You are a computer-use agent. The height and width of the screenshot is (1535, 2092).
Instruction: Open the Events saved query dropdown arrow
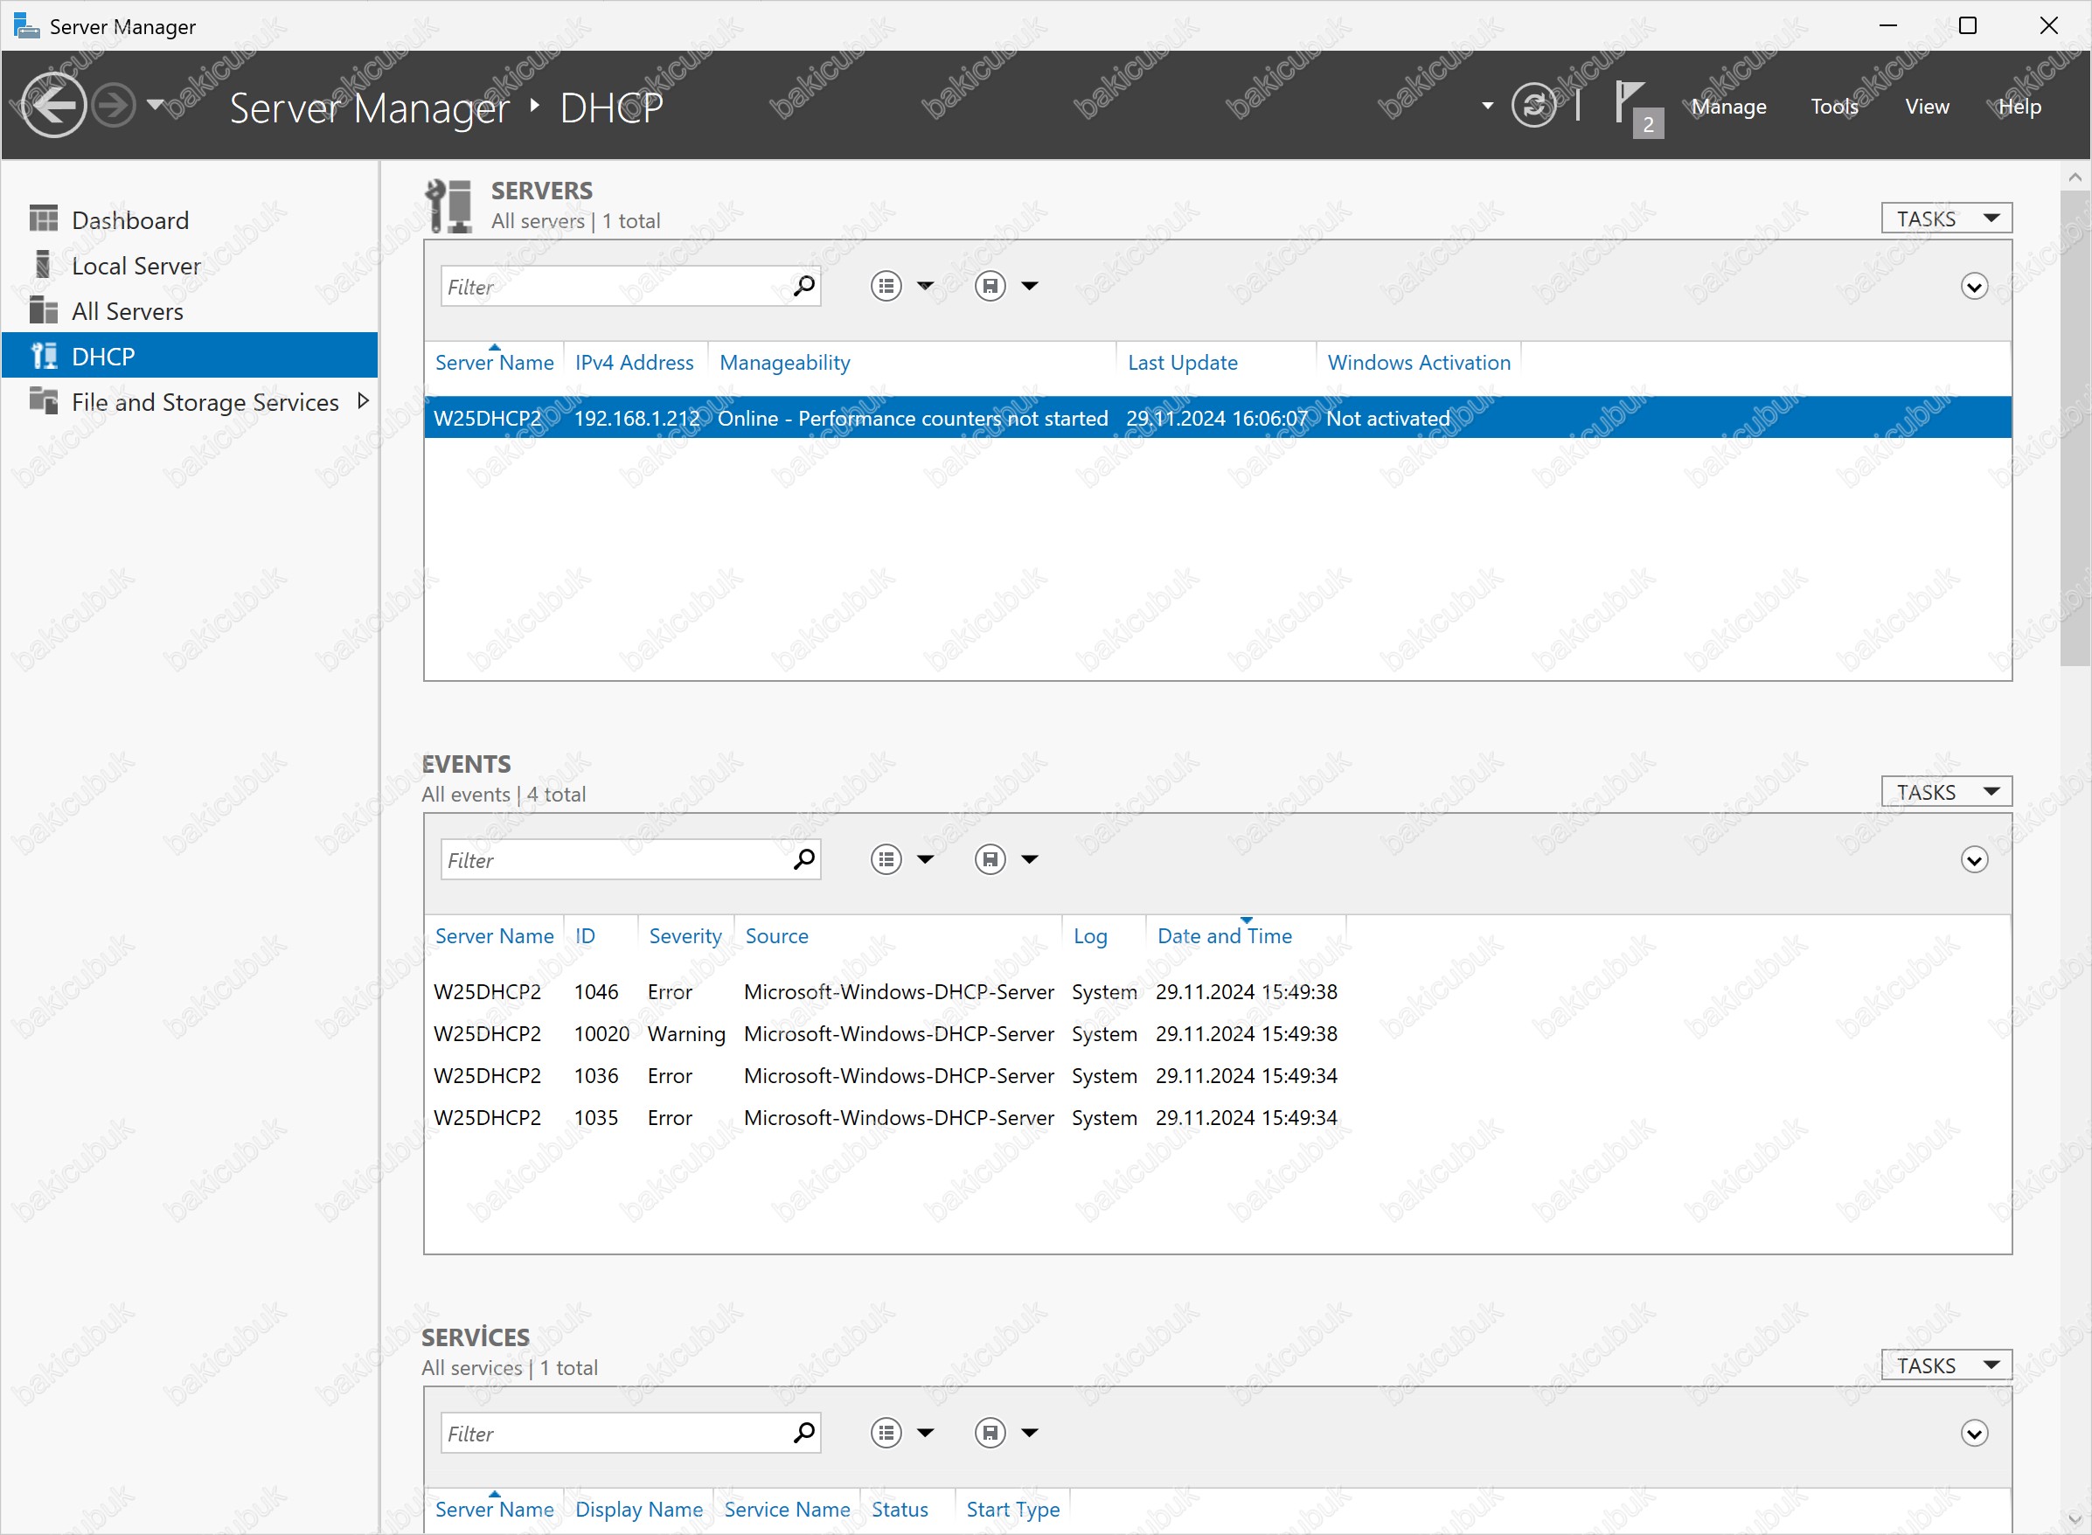[x=1030, y=859]
